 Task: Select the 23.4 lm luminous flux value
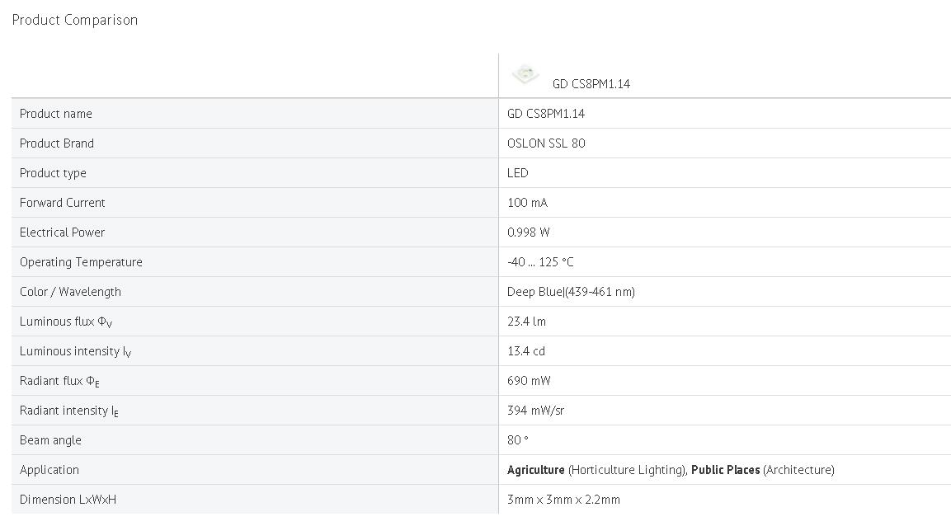tap(526, 322)
